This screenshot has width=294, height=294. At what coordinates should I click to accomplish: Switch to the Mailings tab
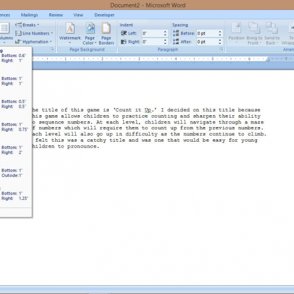29,15
